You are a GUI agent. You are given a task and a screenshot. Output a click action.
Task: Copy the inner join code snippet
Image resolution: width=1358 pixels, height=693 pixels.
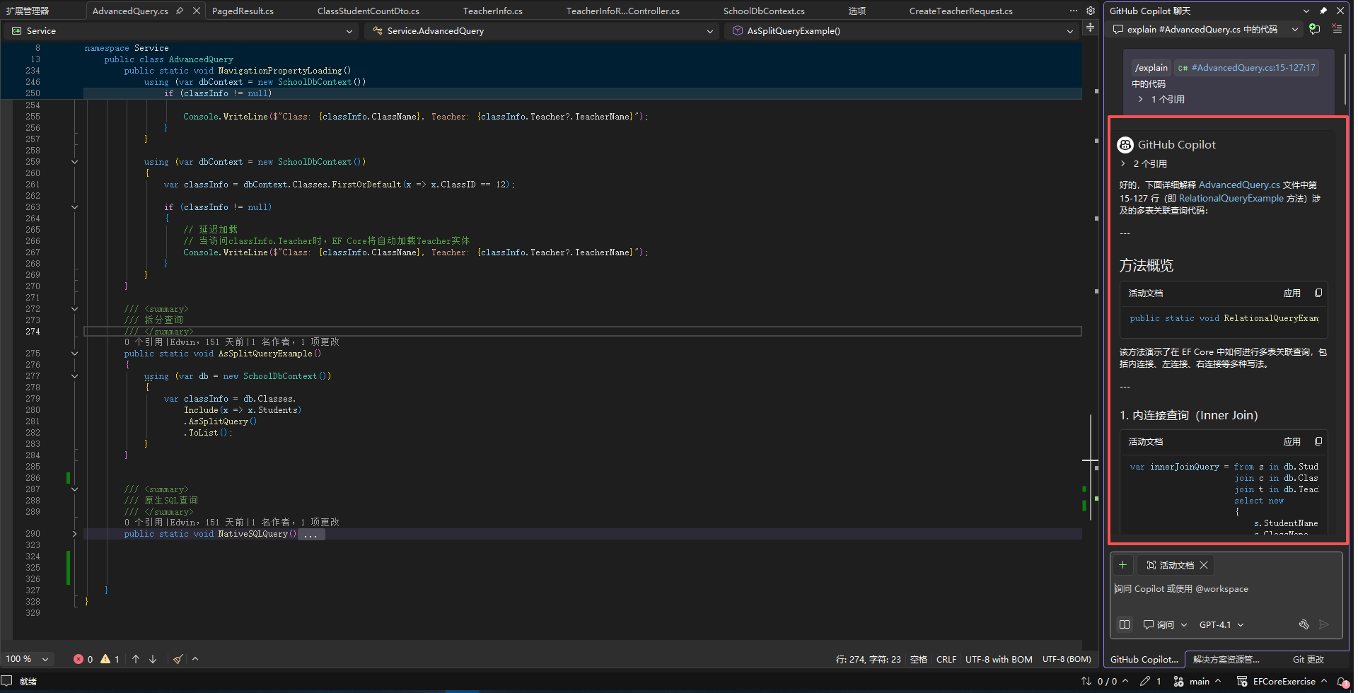[1318, 441]
